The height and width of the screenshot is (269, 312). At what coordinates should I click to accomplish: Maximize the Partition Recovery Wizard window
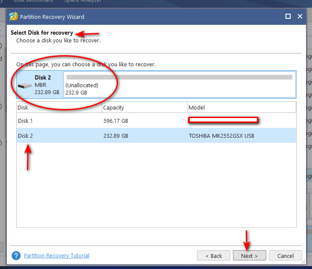pyautogui.click(x=288, y=16)
